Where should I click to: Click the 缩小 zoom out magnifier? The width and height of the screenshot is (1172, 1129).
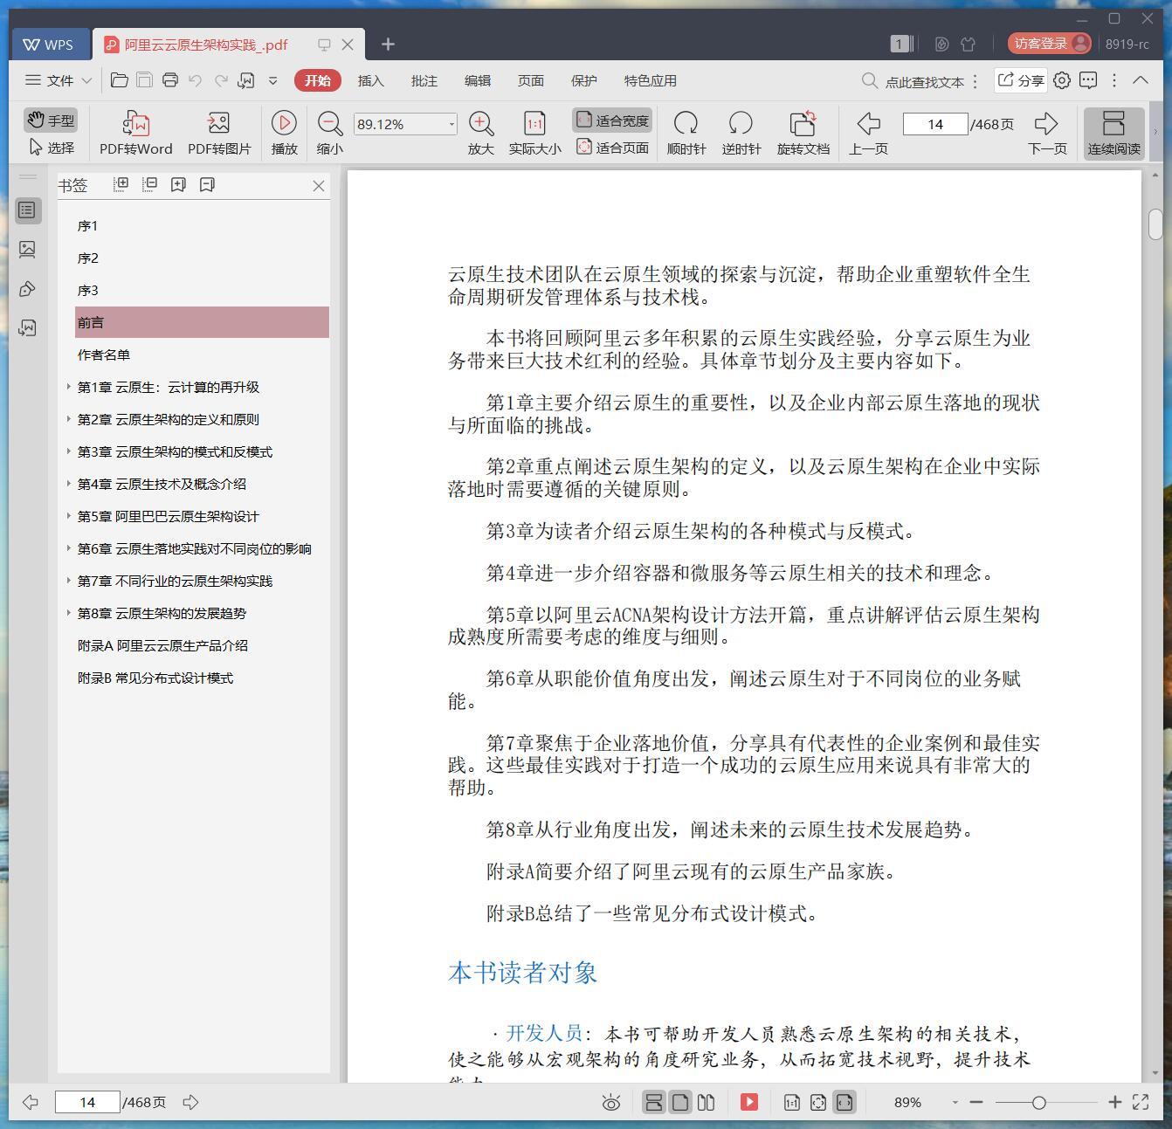click(330, 133)
